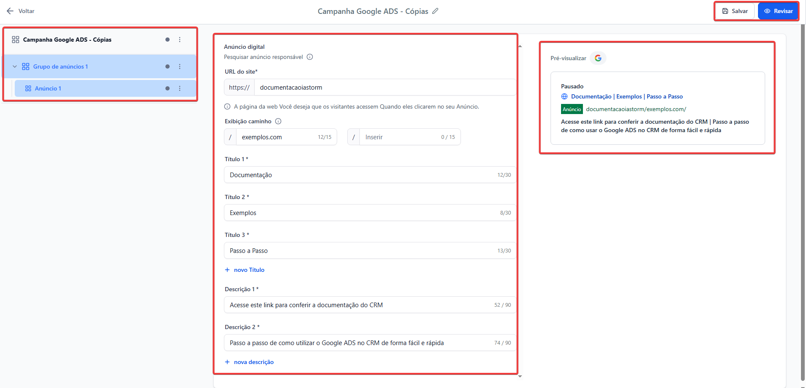
Task: Collapse the Grupo de anúncios 1 chevron
Action: point(15,66)
